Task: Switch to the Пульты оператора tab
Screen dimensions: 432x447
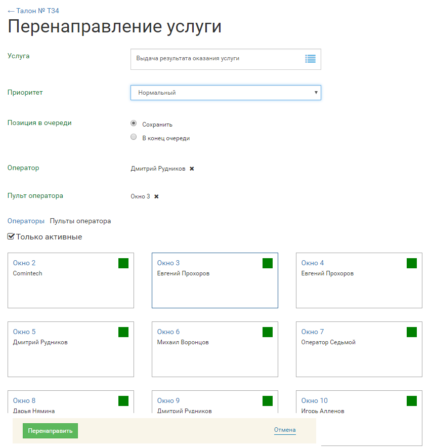Action: tap(80, 221)
